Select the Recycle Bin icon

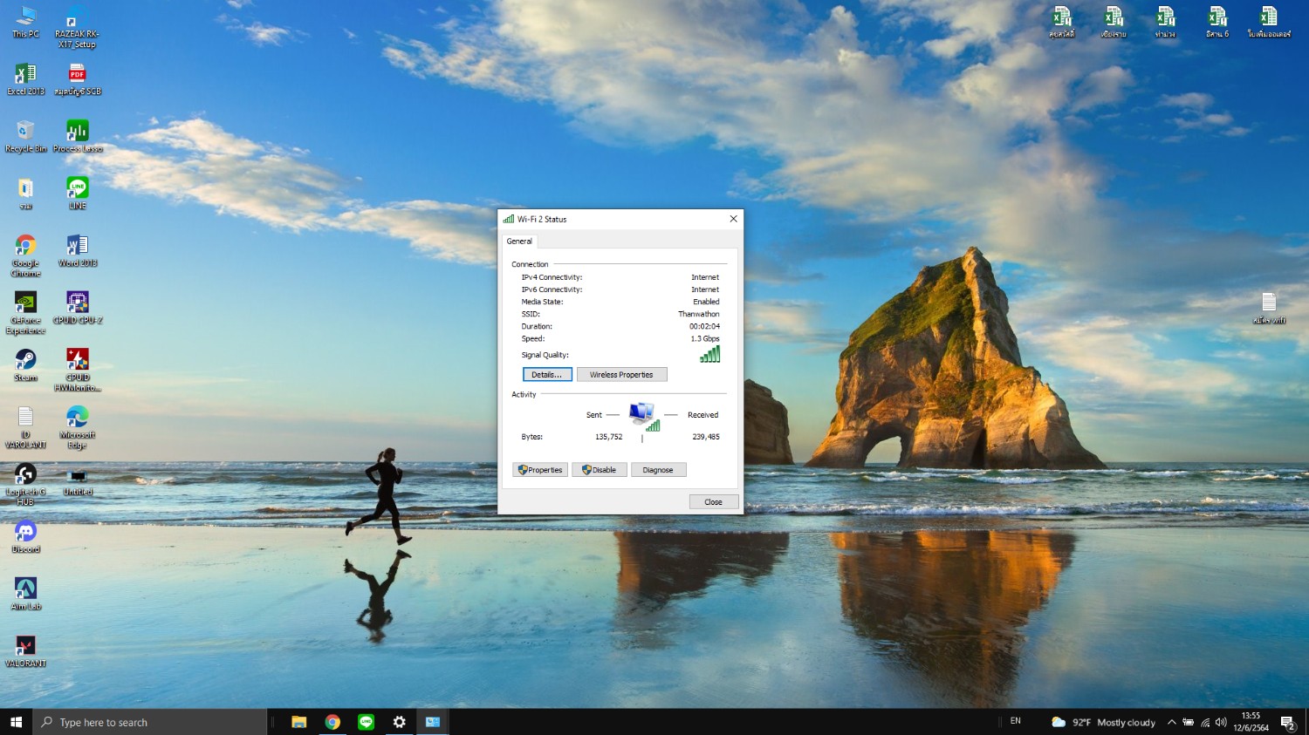click(25, 133)
